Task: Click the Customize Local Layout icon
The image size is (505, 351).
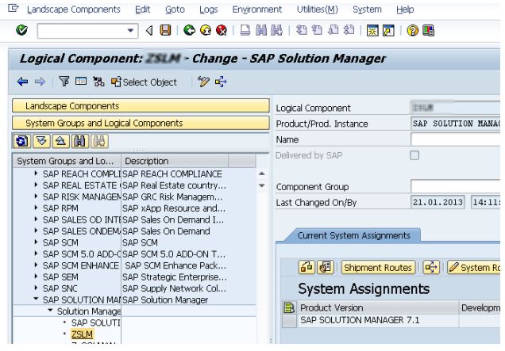Action: point(428,31)
